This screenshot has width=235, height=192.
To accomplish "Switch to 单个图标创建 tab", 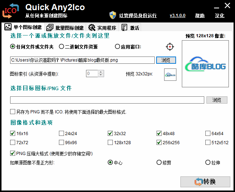I will point(23,27).
